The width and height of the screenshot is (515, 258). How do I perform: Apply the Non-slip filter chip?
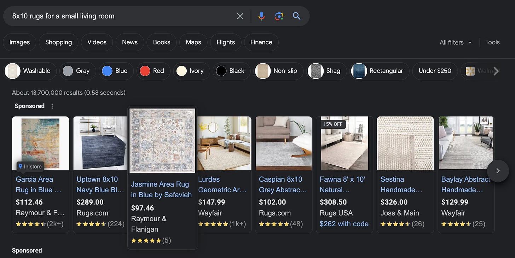(x=279, y=71)
